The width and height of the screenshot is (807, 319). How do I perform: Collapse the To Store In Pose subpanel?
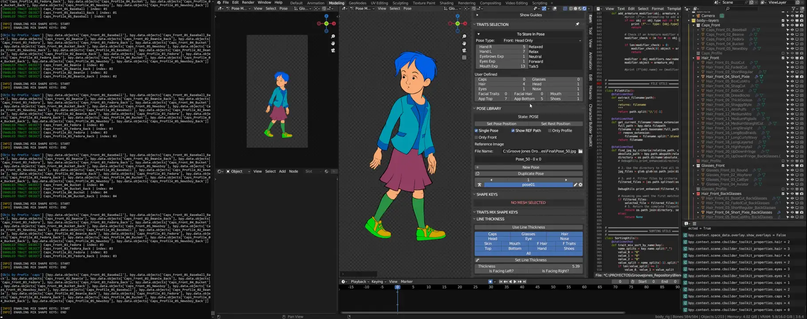478,34
